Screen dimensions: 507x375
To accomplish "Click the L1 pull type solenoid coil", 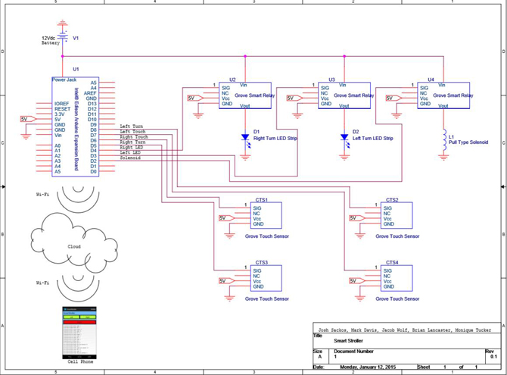I will point(444,140).
